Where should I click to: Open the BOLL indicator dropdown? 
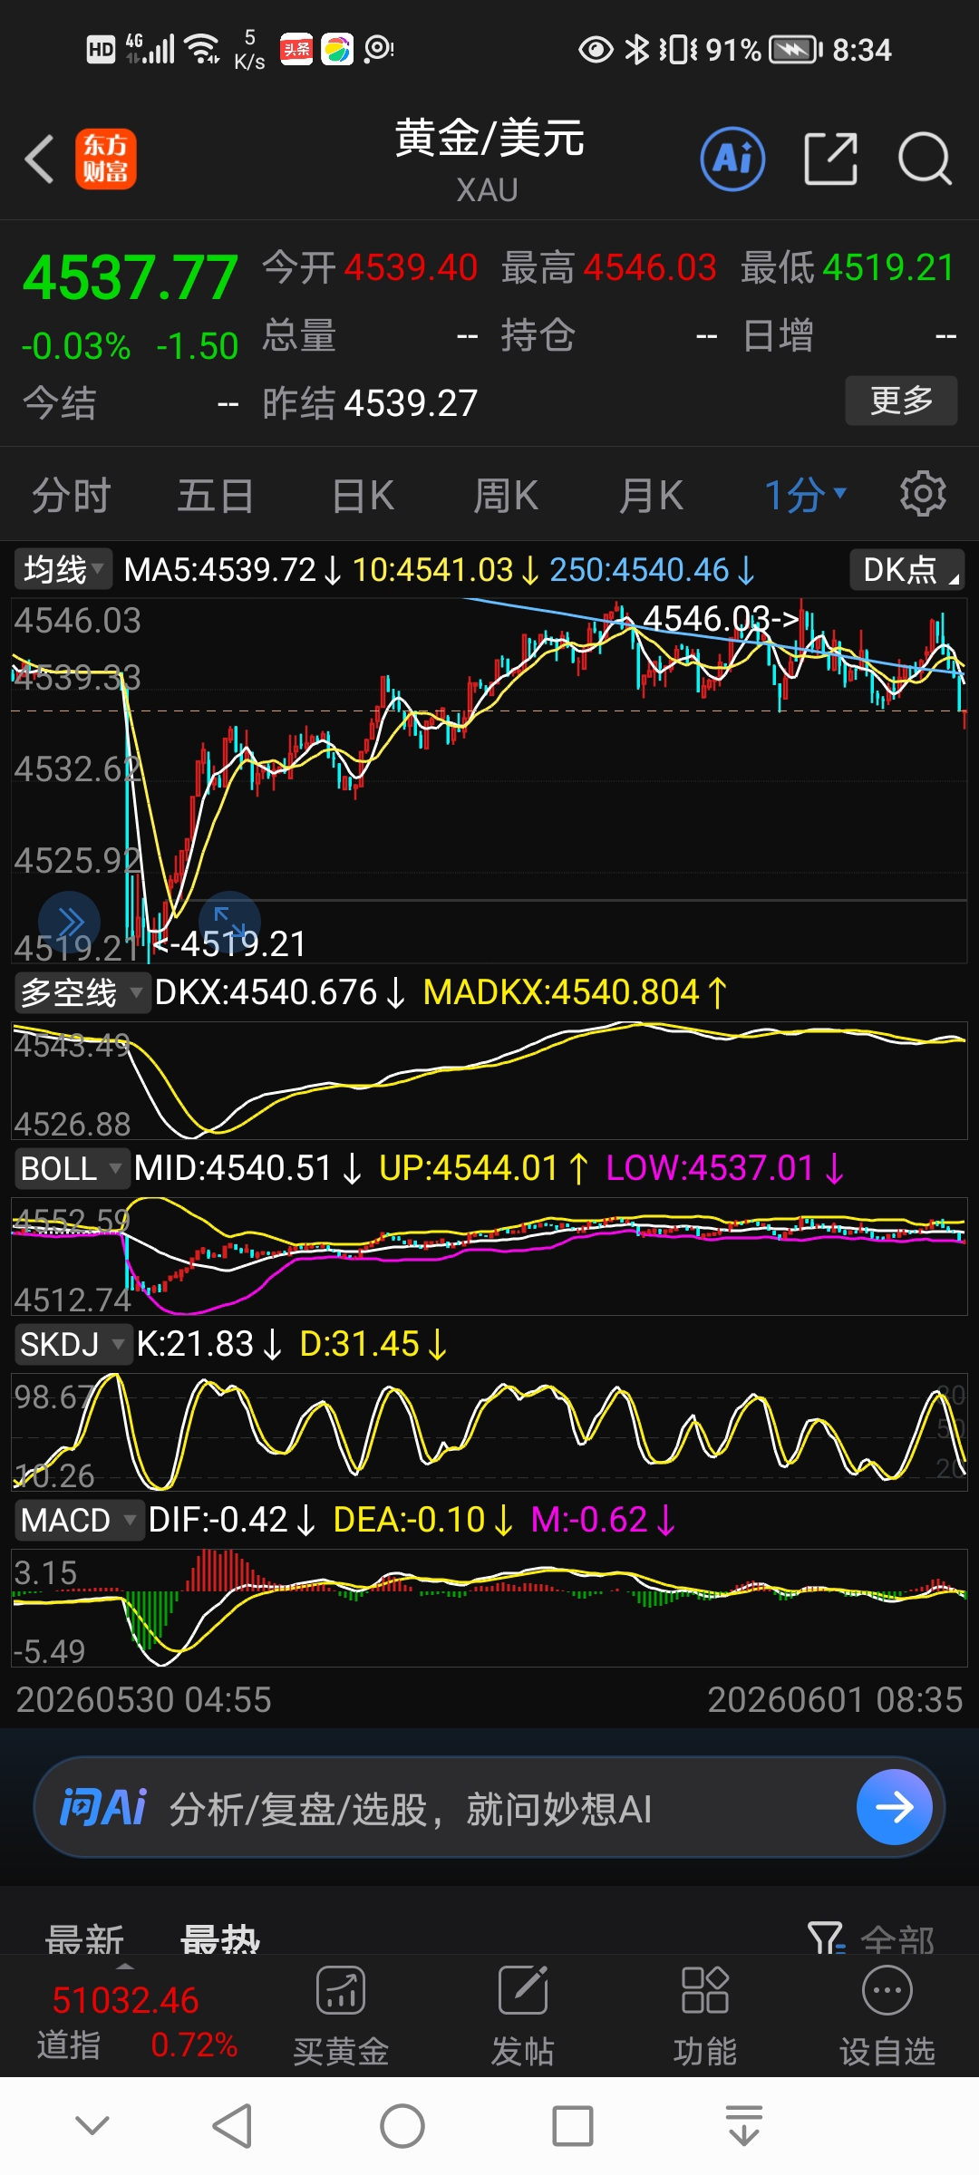coord(71,1168)
